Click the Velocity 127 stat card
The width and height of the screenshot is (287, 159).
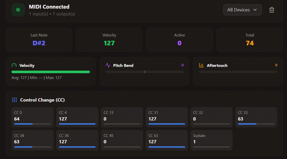tap(109, 40)
